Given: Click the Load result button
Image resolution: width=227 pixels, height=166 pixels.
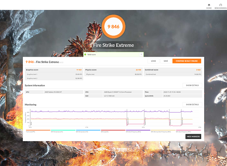Looking at the screenshot, I should click(154, 61).
